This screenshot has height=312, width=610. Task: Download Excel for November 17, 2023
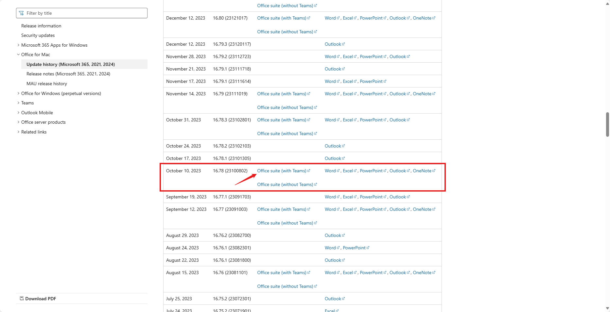(350, 81)
